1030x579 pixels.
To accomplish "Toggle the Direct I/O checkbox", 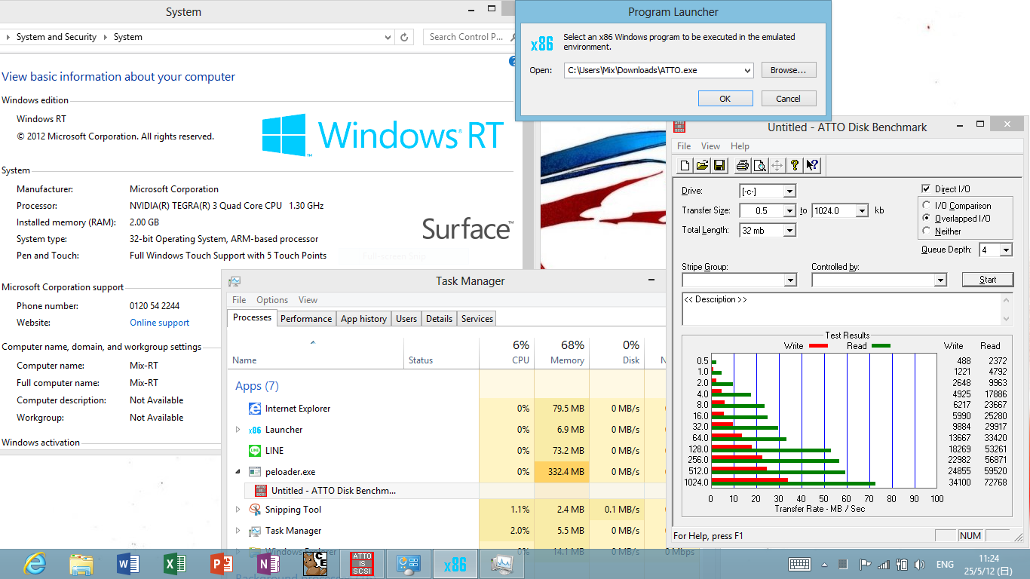I will pyautogui.click(x=926, y=189).
